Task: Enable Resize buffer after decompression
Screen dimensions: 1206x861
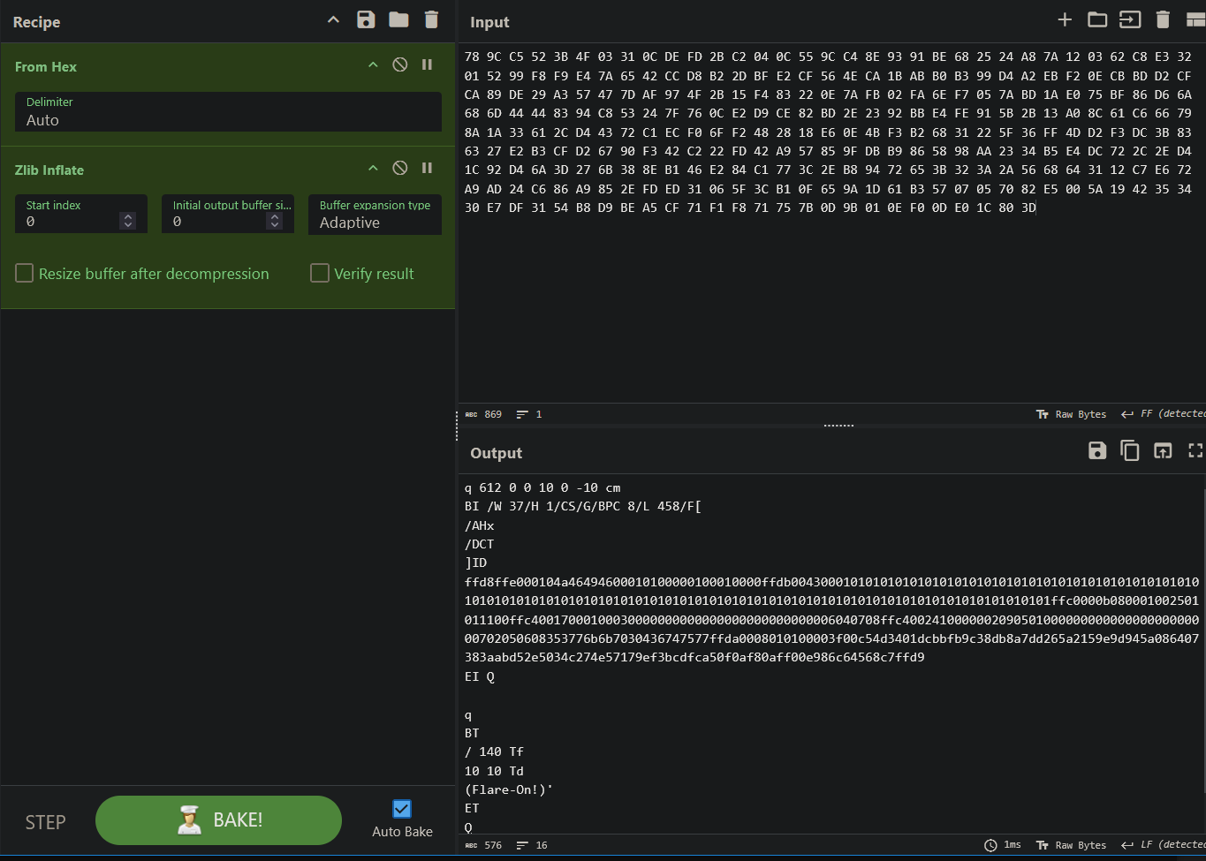Action: 25,274
